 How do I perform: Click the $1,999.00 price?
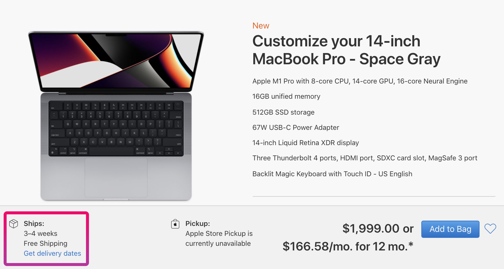pyautogui.click(x=371, y=229)
